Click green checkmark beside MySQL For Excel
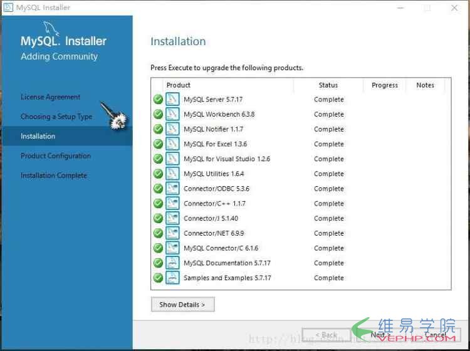The width and height of the screenshot is (470, 351). [x=158, y=144]
